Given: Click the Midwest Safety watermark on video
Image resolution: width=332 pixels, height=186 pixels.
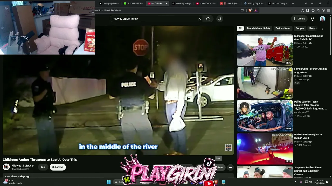Looking at the screenshot, I should (x=228, y=148).
